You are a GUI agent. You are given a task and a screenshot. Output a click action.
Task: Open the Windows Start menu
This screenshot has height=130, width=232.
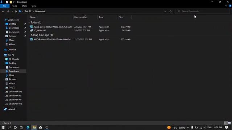[x=3, y=127]
